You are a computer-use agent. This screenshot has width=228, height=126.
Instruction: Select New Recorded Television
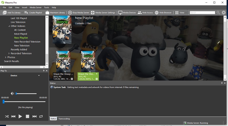pos(27,42)
